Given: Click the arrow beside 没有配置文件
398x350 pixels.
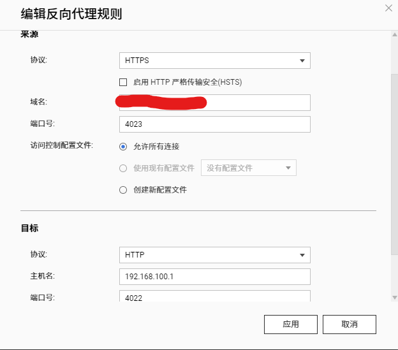Looking at the screenshot, I should (x=288, y=168).
